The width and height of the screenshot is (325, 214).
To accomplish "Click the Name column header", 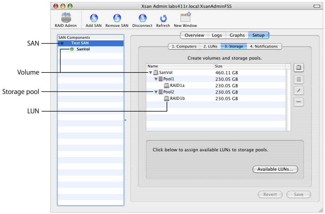I will [x=180, y=66].
